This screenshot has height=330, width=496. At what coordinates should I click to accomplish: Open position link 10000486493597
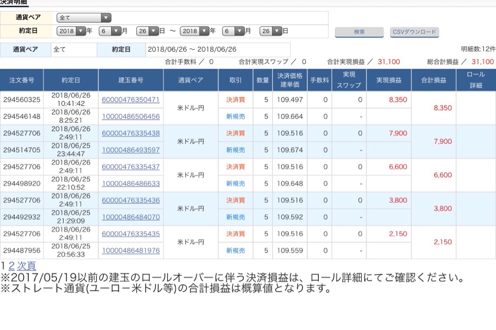pos(131,150)
